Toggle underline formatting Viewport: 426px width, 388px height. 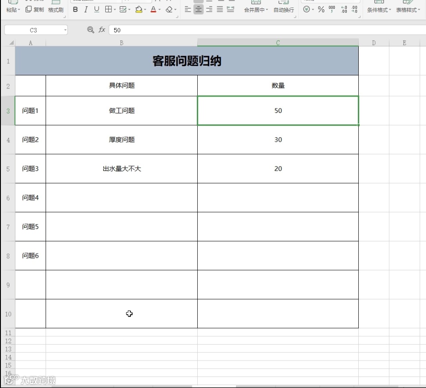tap(96, 10)
